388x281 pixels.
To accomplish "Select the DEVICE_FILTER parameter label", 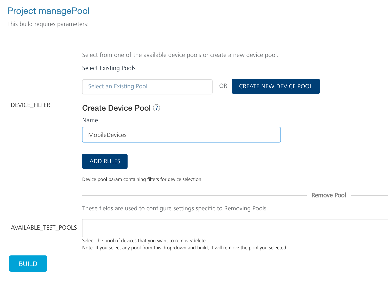I will 30,105.
